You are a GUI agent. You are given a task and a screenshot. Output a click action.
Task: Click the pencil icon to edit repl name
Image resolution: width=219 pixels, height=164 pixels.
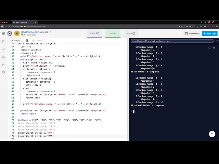pyautogui.click(x=50, y=32)
